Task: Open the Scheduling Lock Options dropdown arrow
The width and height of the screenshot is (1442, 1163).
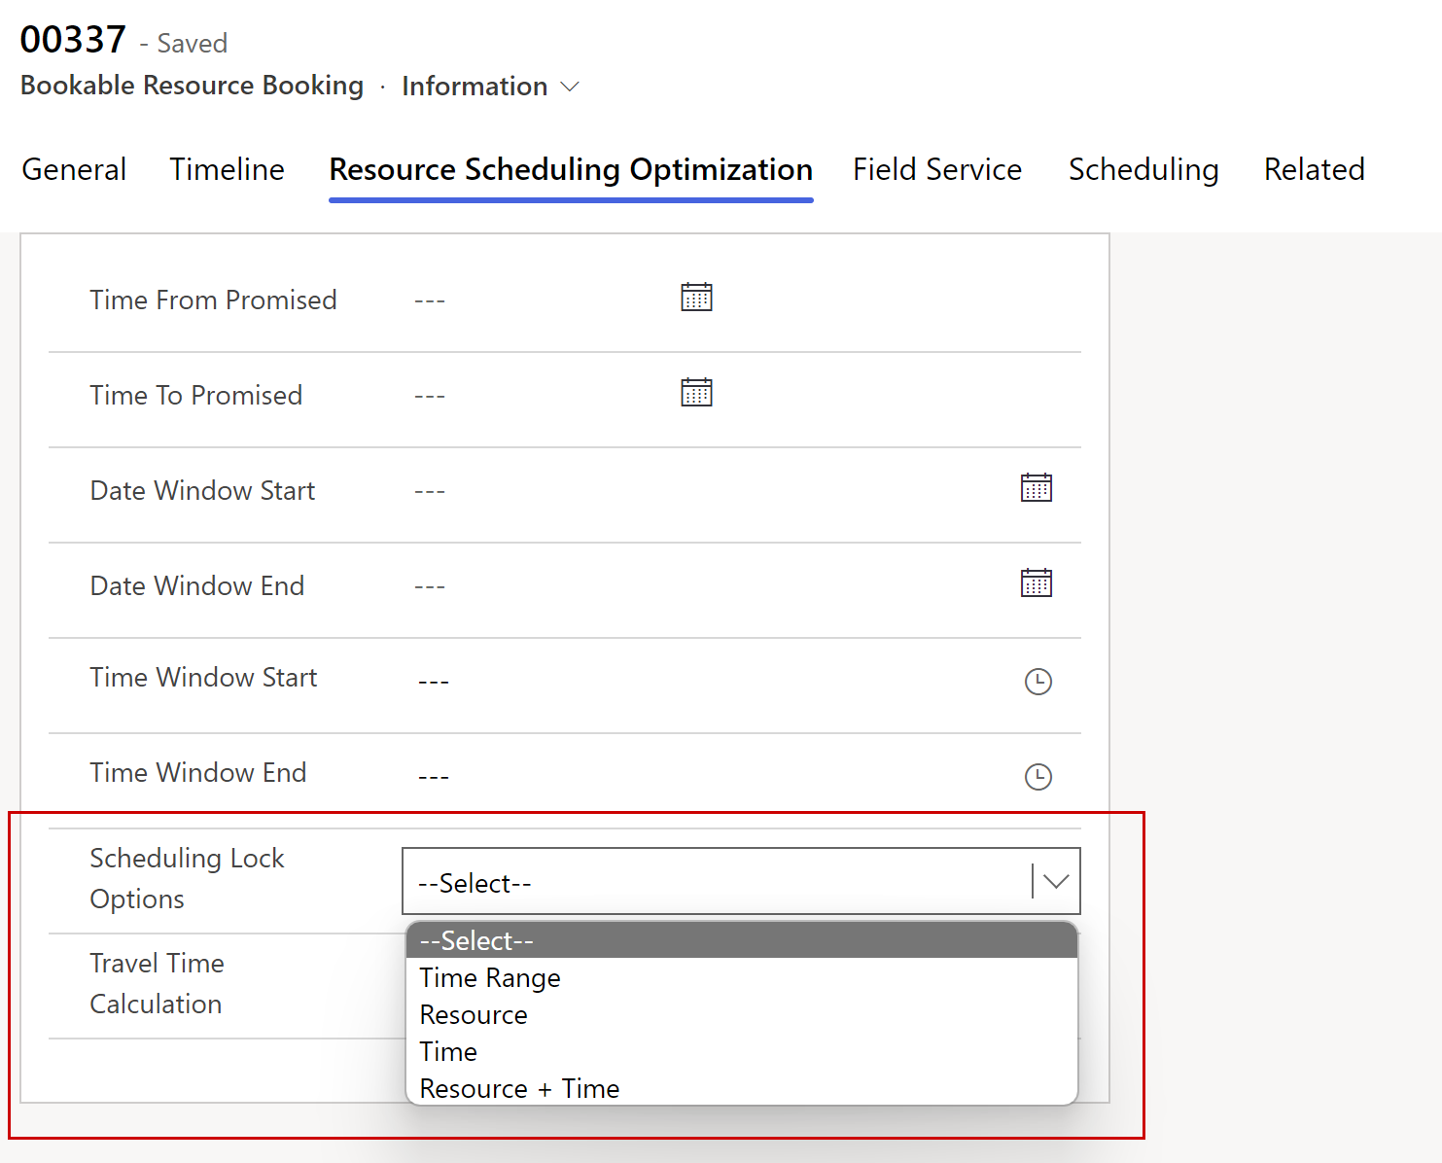Action: (x=1055, y=881)
